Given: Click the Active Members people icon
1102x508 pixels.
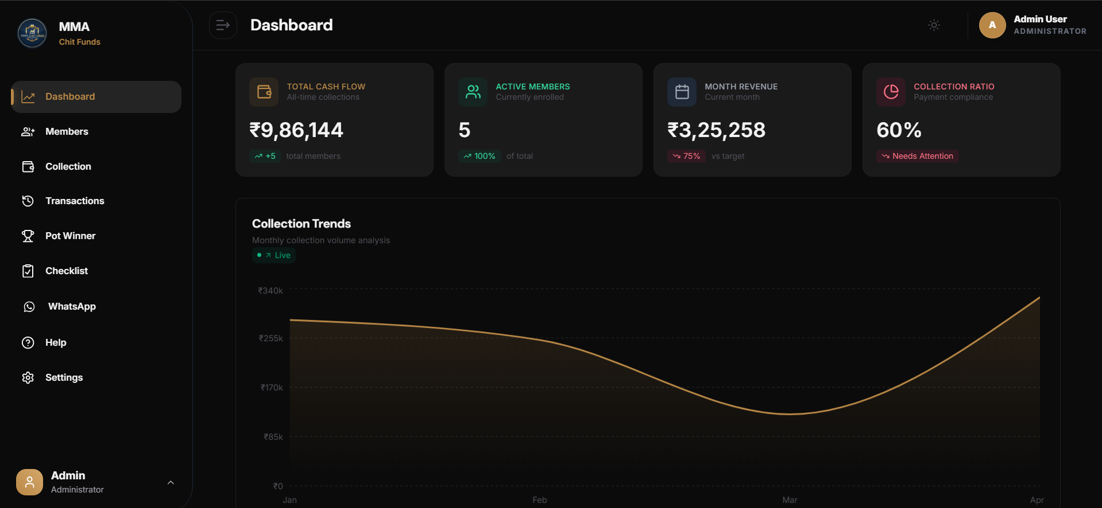Looking at the screenshot, I should point(473,92).
